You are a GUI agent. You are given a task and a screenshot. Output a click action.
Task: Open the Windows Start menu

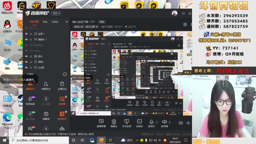(x=4, y=140)
